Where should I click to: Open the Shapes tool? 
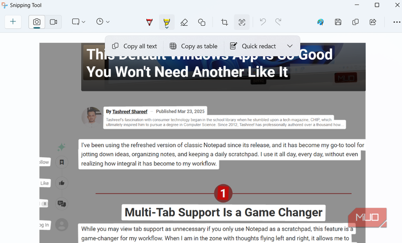tap(202, 22)
